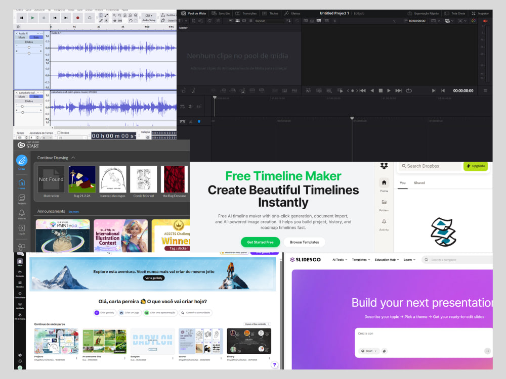Image resolution: width=506 pixels, height=379 pixels.
Task: Click Tela Cheia in DaVinci
Action: [455, 13]
